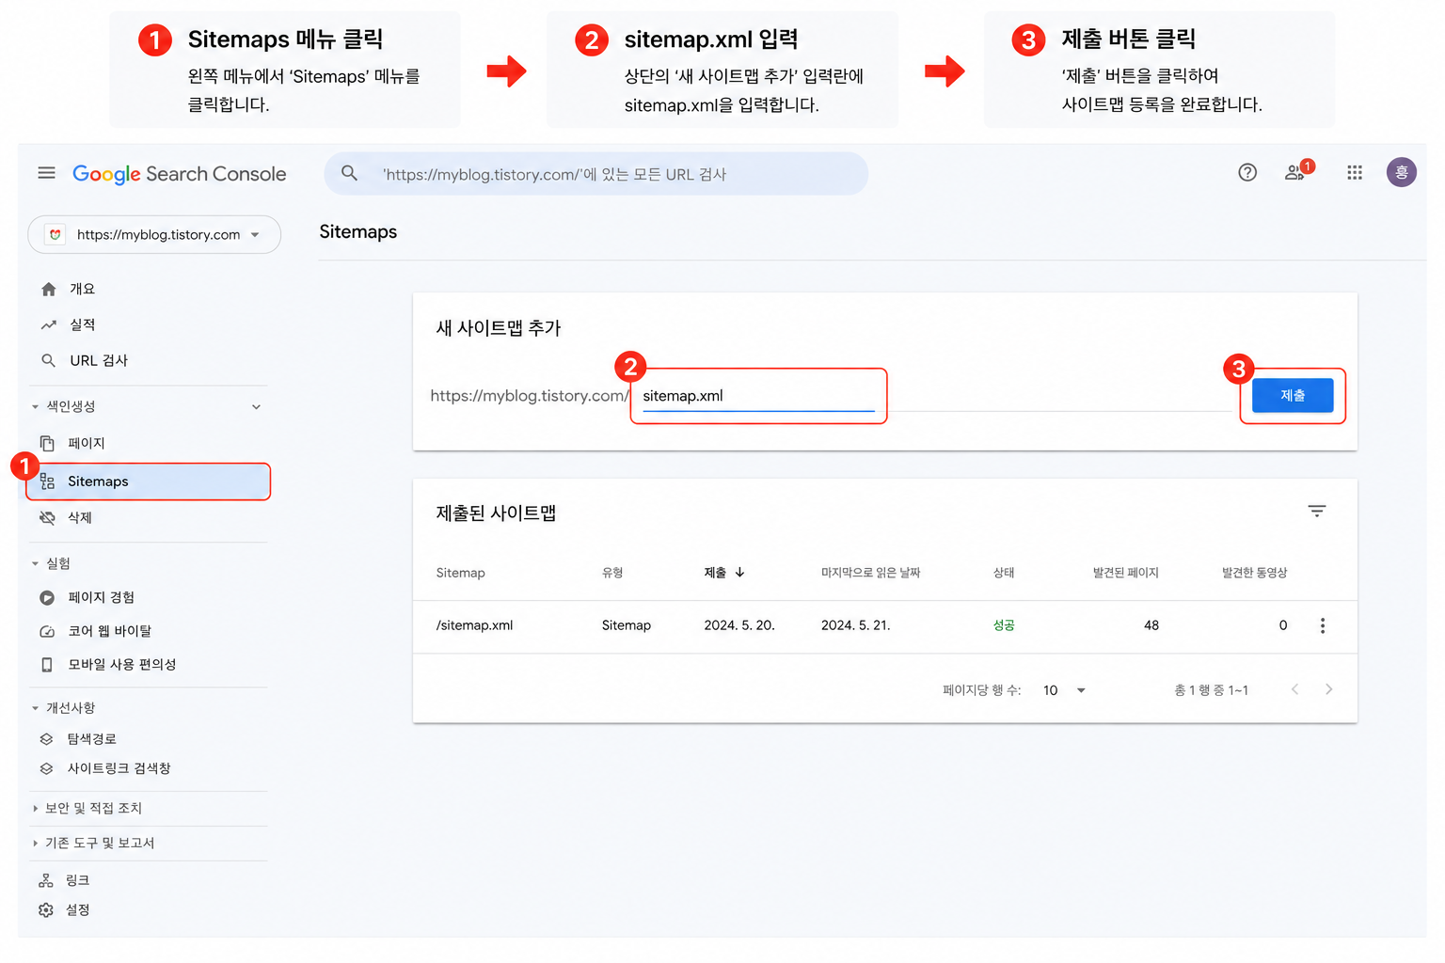Select the Sitemaps menu item
The image size is (1445, 963).
[x=149, y=481]
